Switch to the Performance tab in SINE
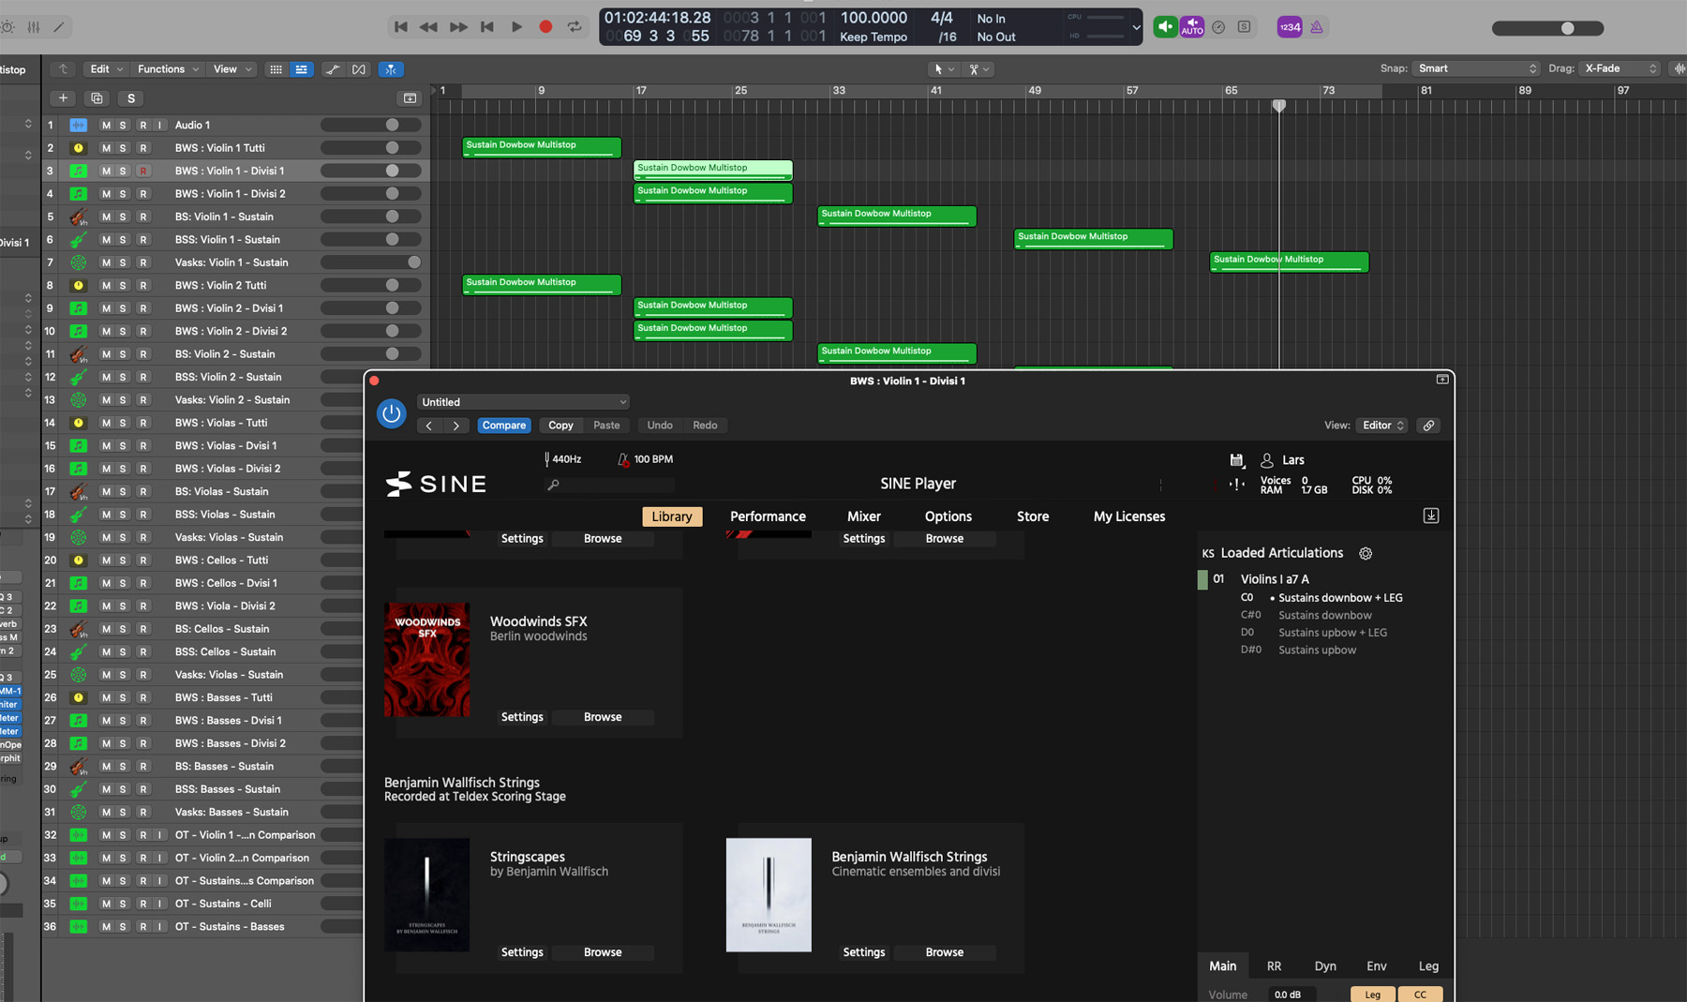Image resolution: width=1687 pixels, height=1002 pixels. point(768,516)
